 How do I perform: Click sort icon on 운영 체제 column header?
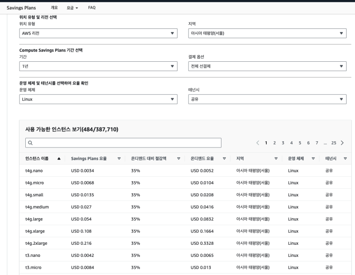[313, 159]
